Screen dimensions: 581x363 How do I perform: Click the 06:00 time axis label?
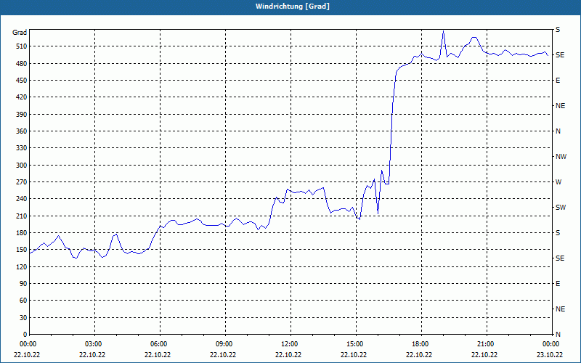pyautogui.click(x=158, y=344)
